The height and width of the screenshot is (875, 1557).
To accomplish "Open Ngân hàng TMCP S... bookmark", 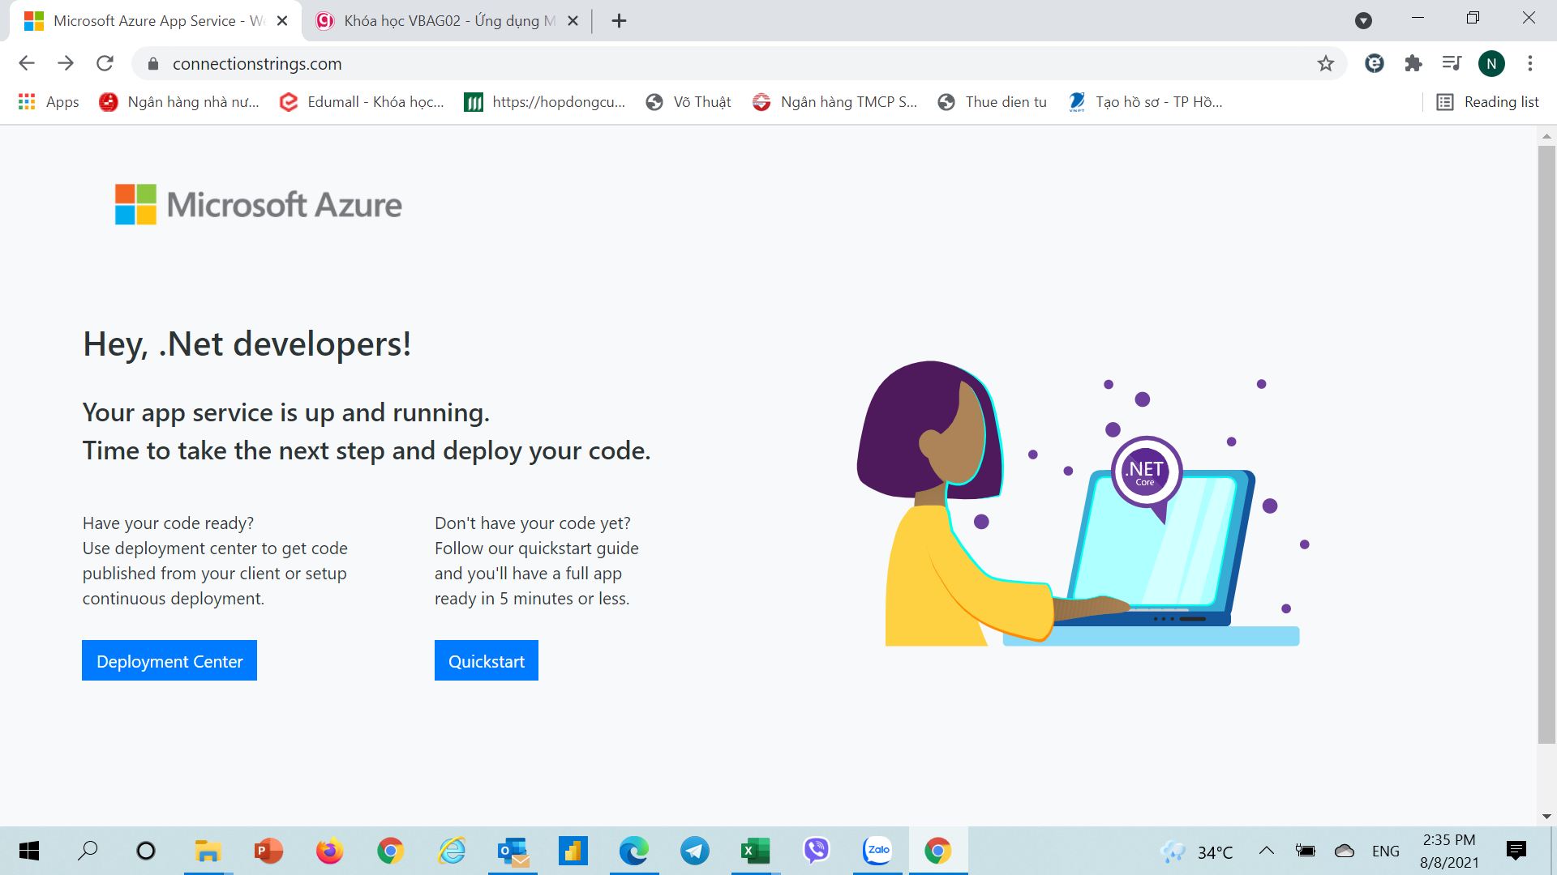I will pos(834,102).
